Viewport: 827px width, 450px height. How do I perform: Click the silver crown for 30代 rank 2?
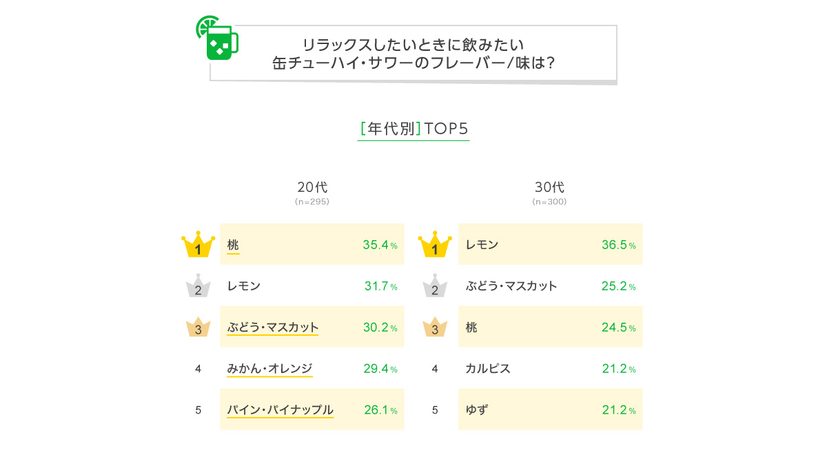pos(435,286)
